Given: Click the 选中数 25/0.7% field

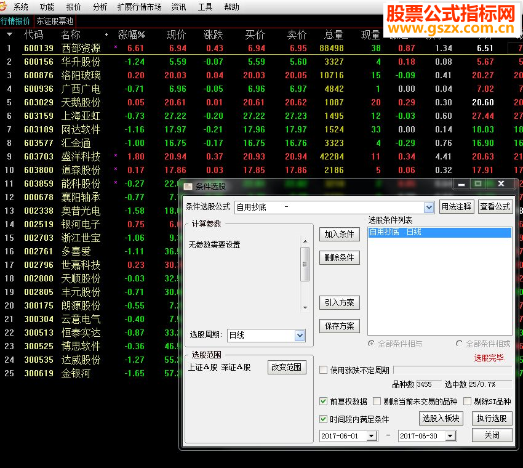Looking at the screenshot, I should tap(490, 384).
